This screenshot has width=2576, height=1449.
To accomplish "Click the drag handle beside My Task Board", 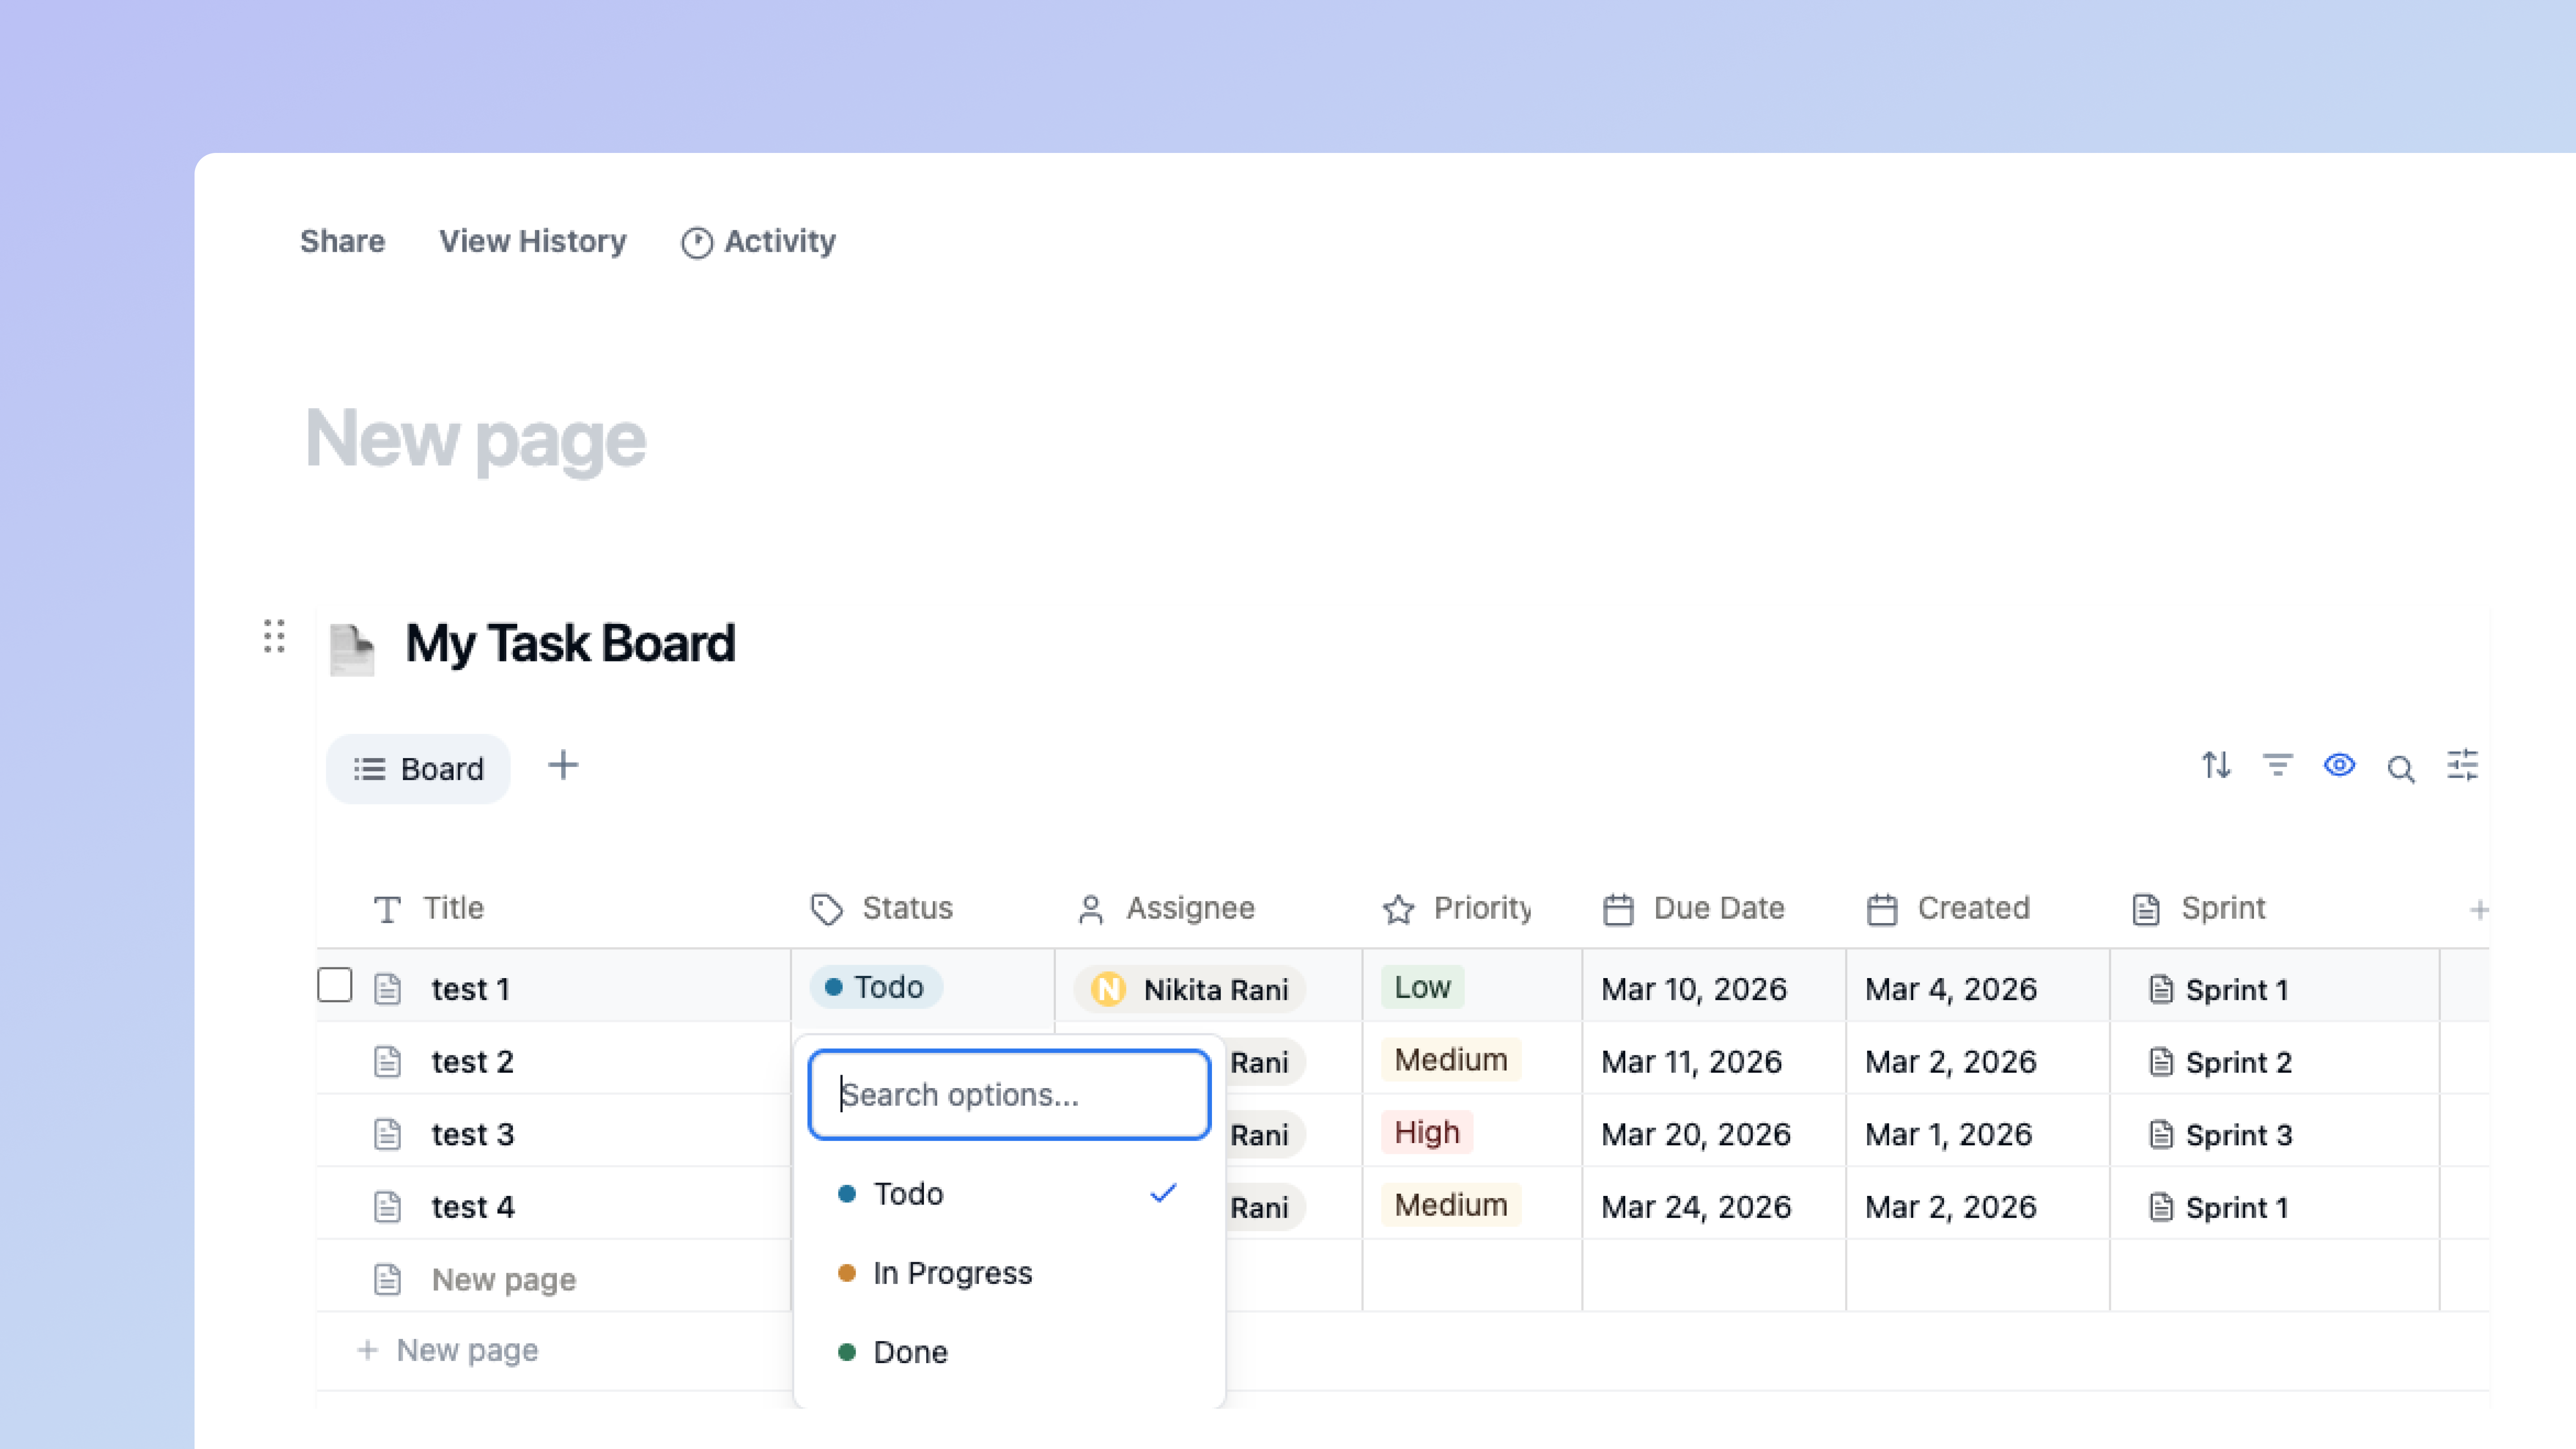I will tap(274, 636).
